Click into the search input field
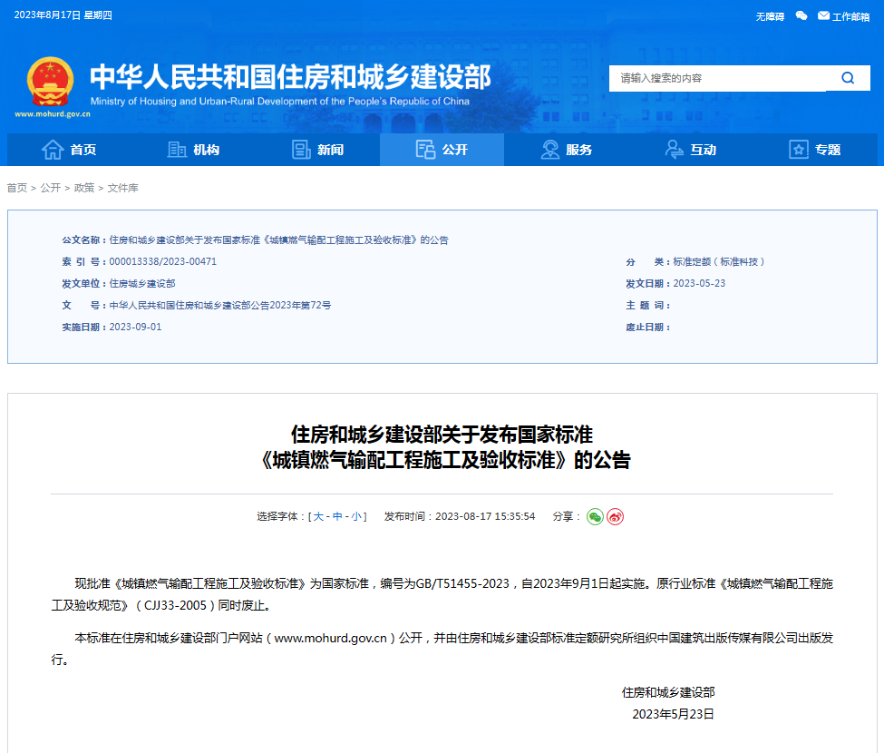This screenshot has height=753, width=884. click(716, 78)
